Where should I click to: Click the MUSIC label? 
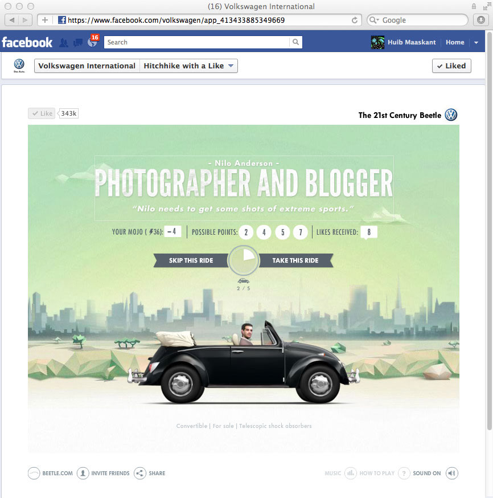pyautogui.click(x=333, y=473)
